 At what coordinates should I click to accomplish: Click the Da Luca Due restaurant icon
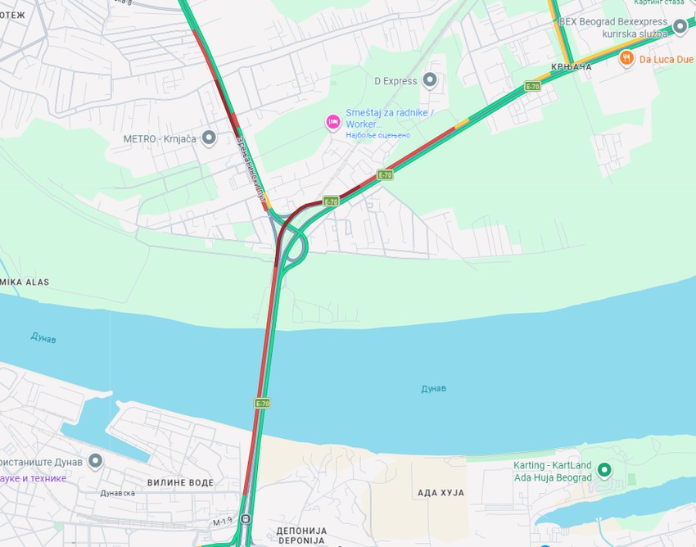(x=626, y=57)
